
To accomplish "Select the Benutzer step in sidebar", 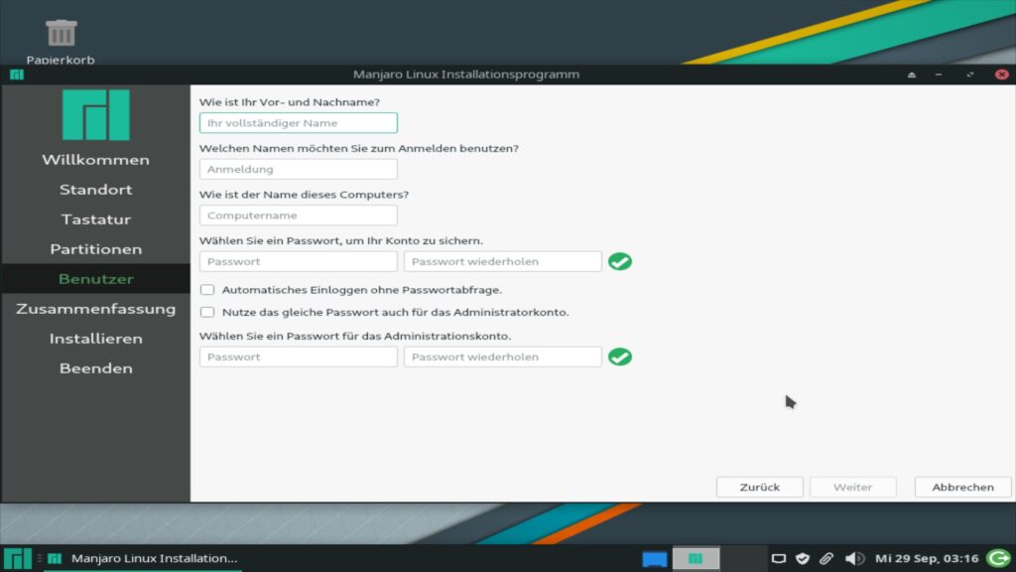I will point(96,279).
